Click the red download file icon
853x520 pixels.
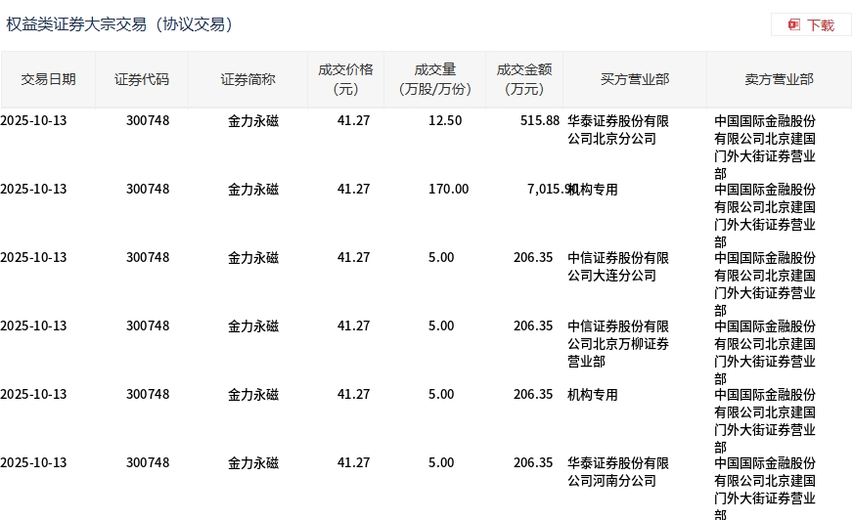(793, 25)
